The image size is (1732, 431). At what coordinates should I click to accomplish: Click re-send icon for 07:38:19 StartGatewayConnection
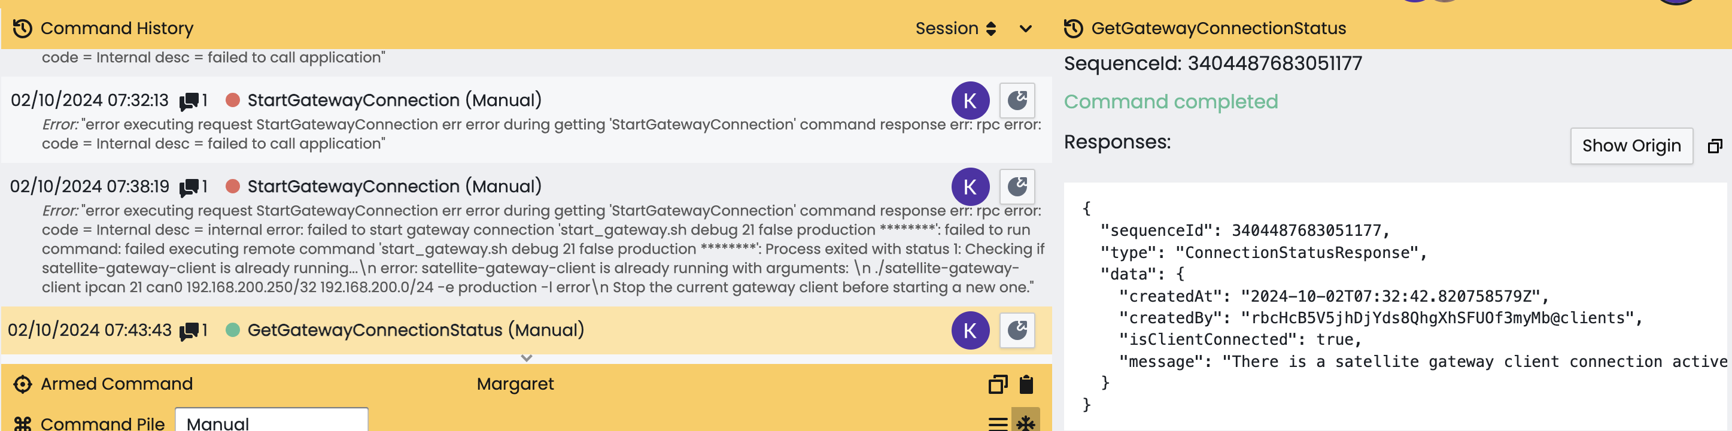coord(1017,187)
